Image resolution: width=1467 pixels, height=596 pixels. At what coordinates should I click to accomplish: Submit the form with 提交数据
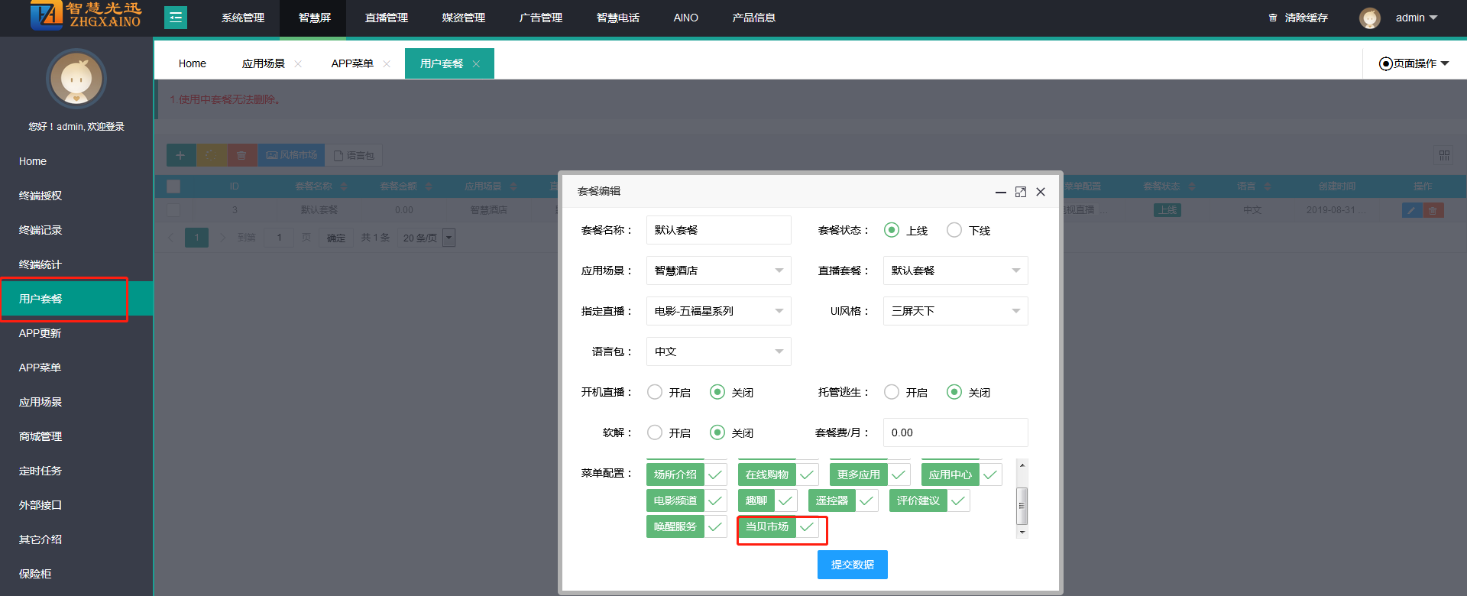[852, 565]
